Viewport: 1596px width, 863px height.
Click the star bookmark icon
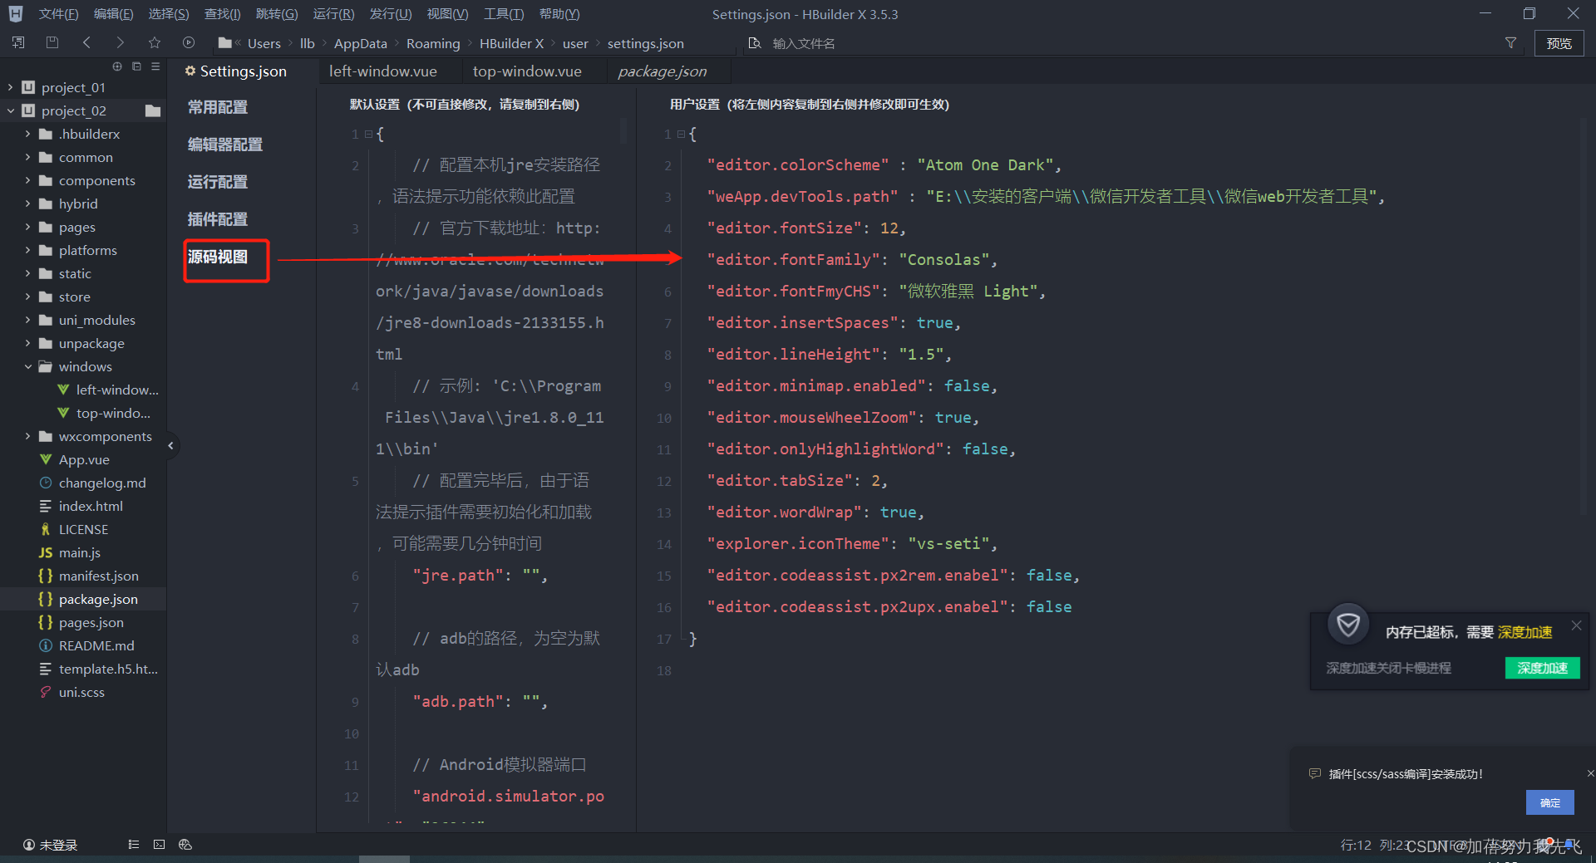click(x=155, y=42)
